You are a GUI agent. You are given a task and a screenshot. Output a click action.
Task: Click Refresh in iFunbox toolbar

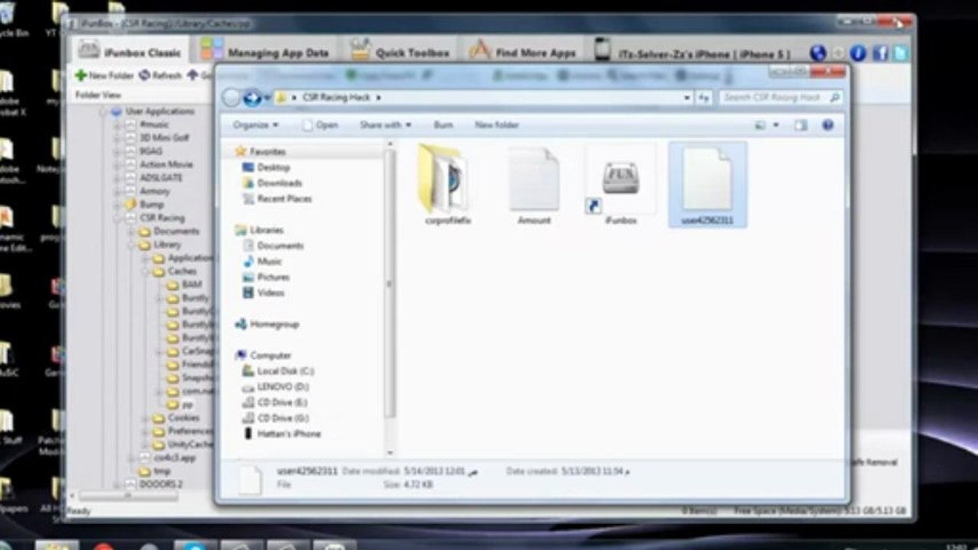(x=161, y=76)
